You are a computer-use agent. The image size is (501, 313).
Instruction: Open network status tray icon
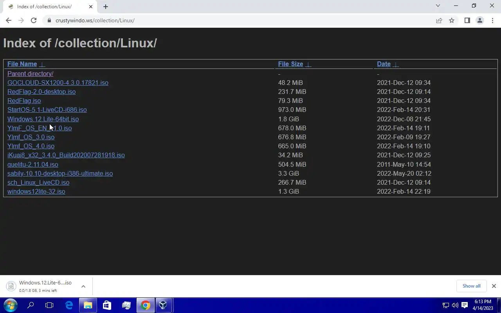pos(445,305)
